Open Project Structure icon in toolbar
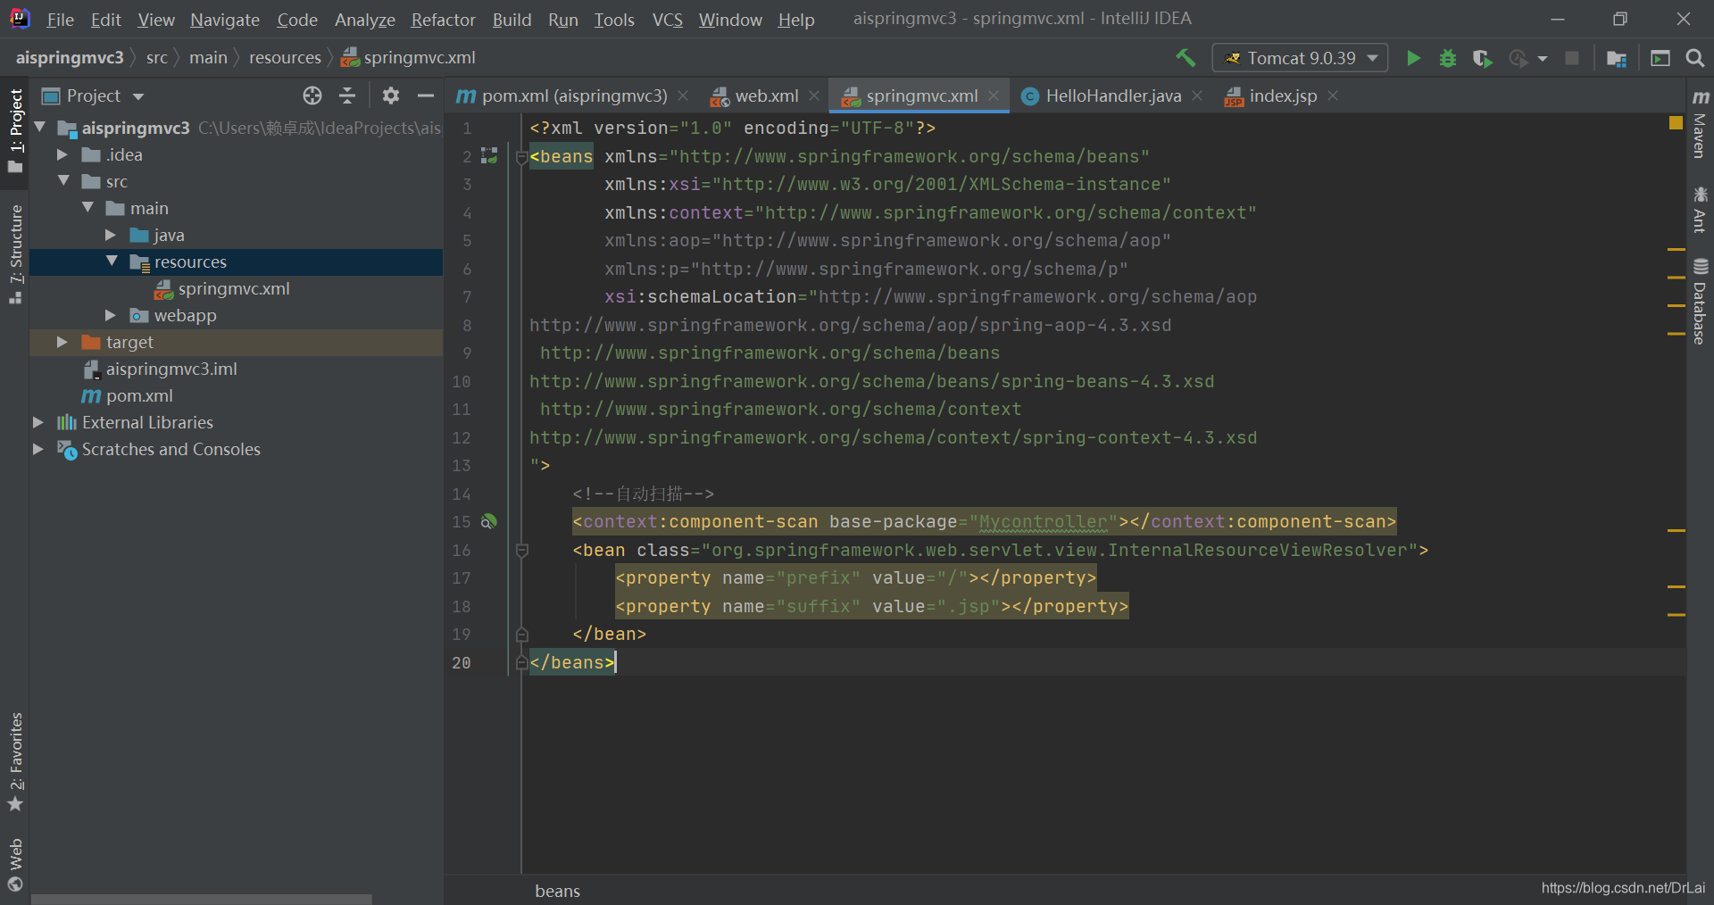The height and width of the screenshot is (905, 1714). click(x=1616, y=58)
